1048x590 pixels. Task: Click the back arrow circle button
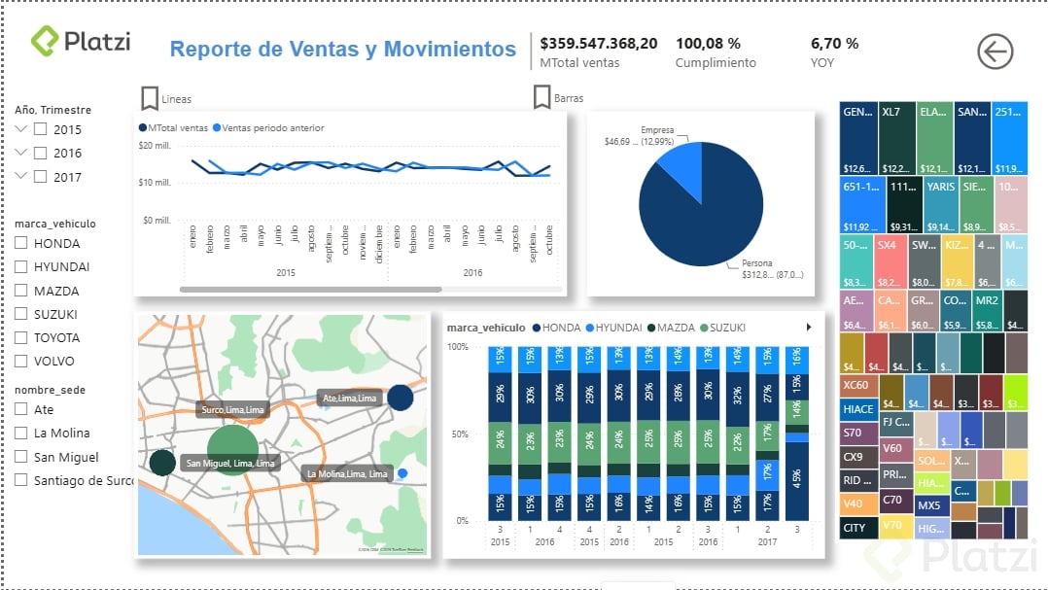click(996, 52)
